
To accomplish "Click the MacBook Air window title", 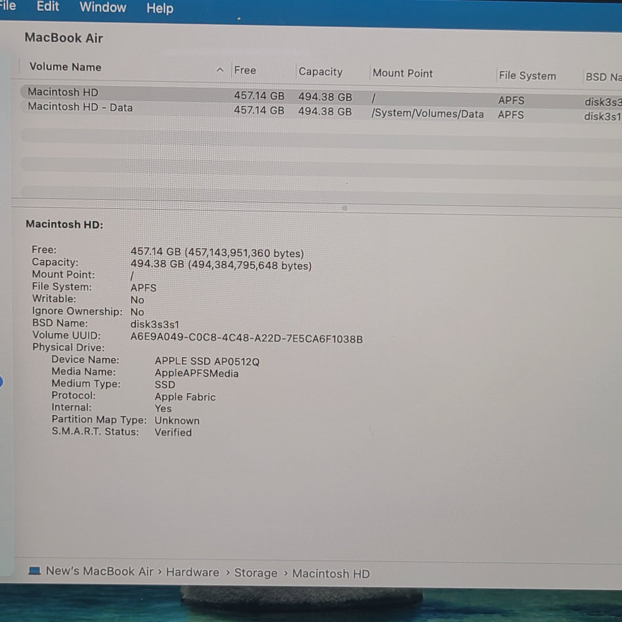I will 64,38.
